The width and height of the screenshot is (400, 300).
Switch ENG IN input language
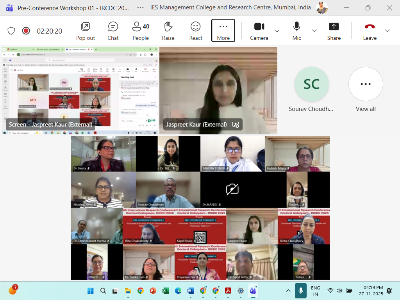pyautogui.click(x=315, y=291)
